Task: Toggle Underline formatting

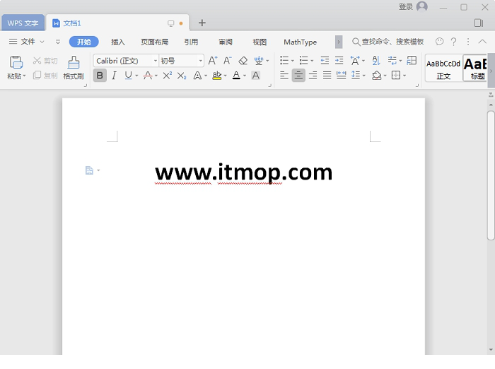Action: tap(128, 76)
